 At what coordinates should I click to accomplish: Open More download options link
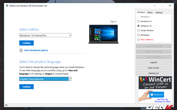click(x=36, y=50)
